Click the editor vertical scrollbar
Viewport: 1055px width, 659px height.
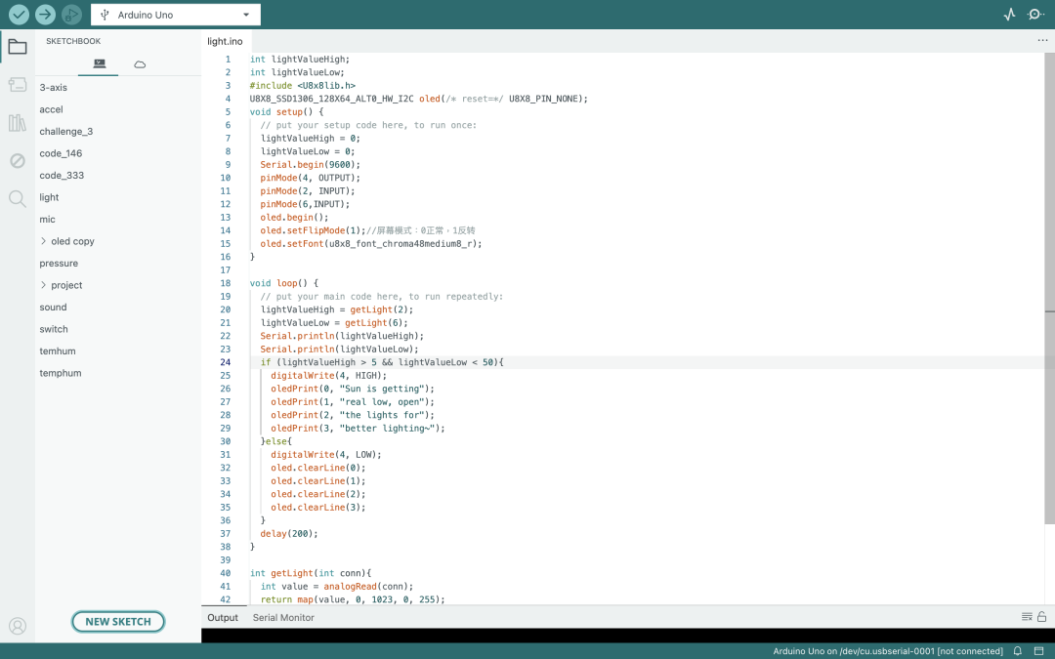pos(1049,289)
